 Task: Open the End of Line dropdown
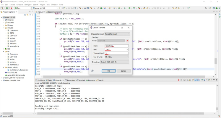[117, 57]
